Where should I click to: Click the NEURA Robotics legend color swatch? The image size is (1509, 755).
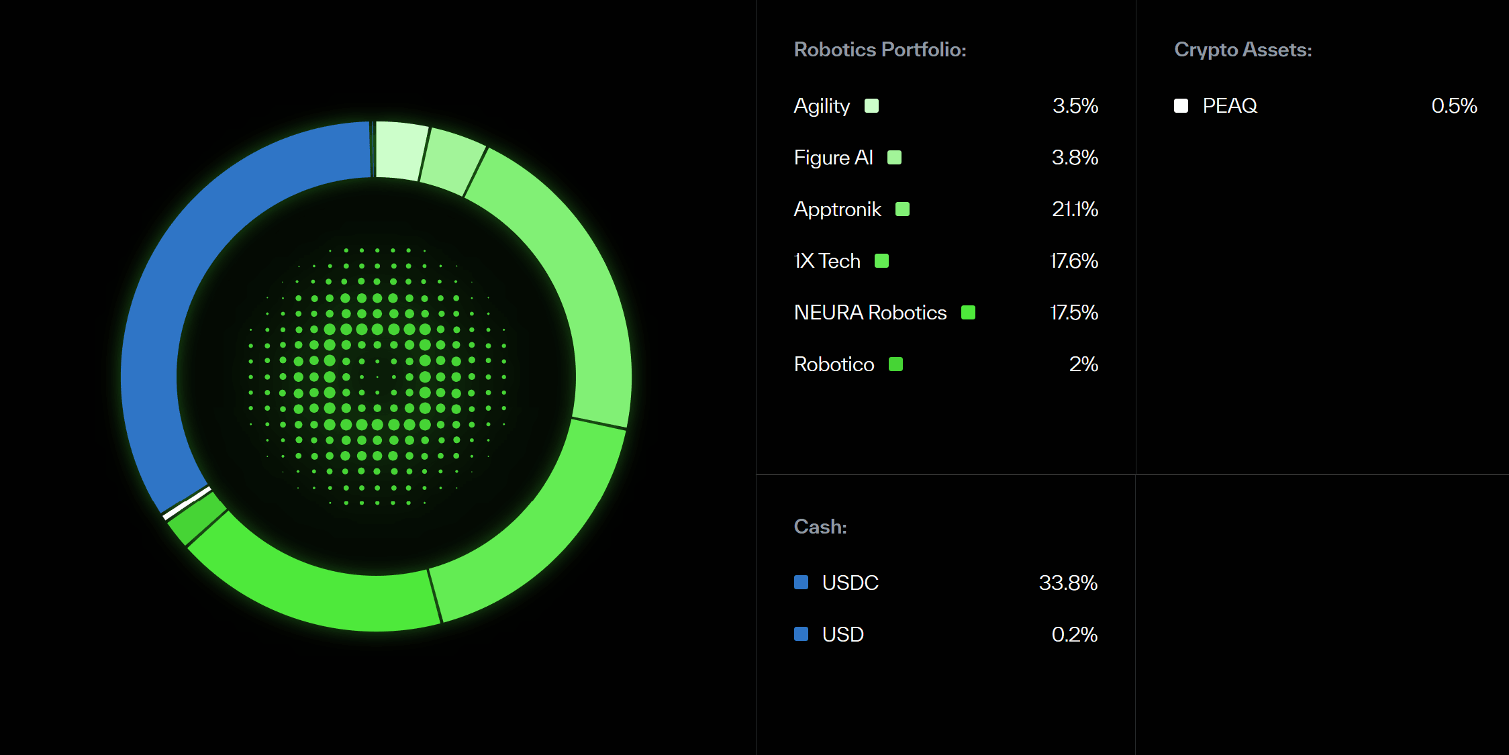point(968,313)
